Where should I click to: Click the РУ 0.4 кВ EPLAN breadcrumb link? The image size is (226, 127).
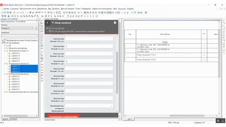click(56, 28)
